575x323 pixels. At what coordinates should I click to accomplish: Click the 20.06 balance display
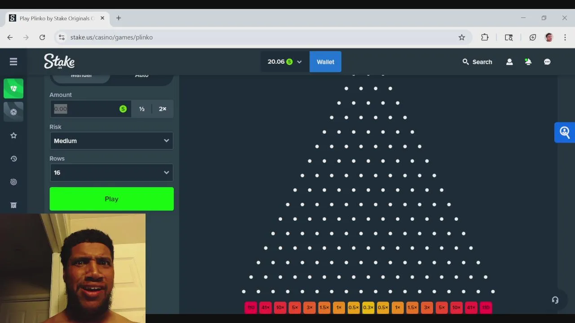click(276, 62)
